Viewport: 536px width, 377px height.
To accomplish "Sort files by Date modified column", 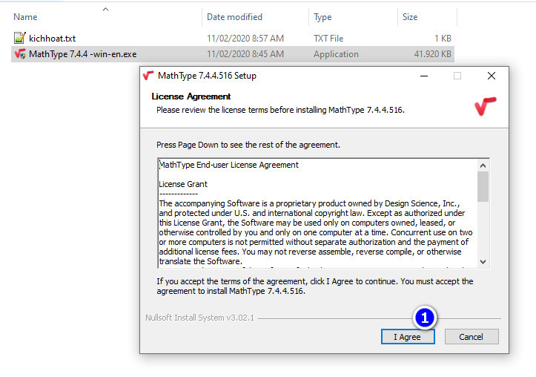I will (234, 16).
